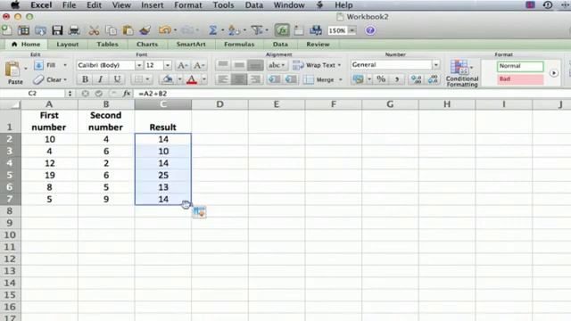Open the abc text orientation dropdown
Viewport: 571px width, 321px height.
click(x=277, y=65)
